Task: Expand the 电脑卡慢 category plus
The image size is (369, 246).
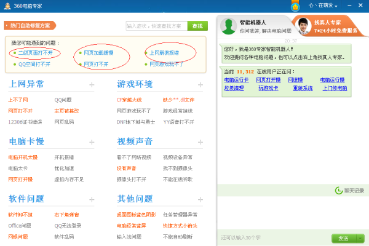Action: click(x=92, y=142)
